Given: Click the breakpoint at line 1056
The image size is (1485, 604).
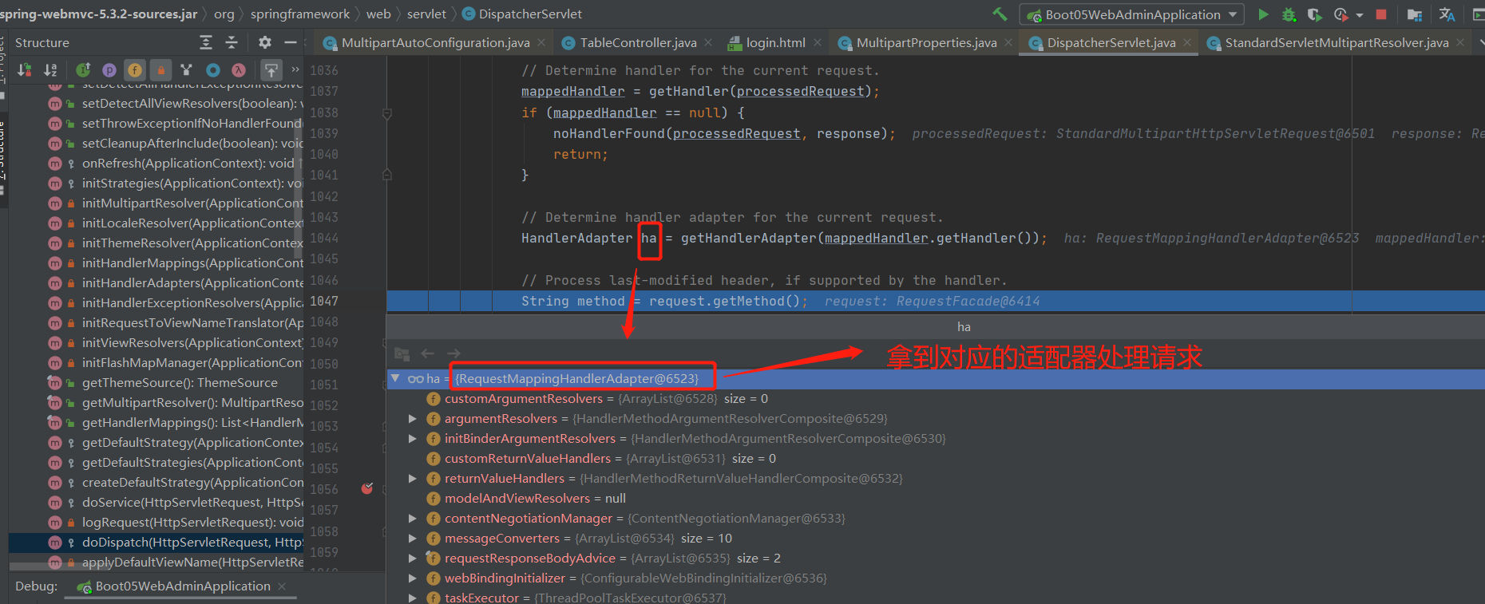Looking at the screenshot, I should (367, 488).
